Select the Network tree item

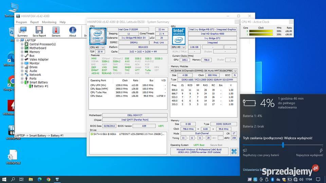(35, 75)
